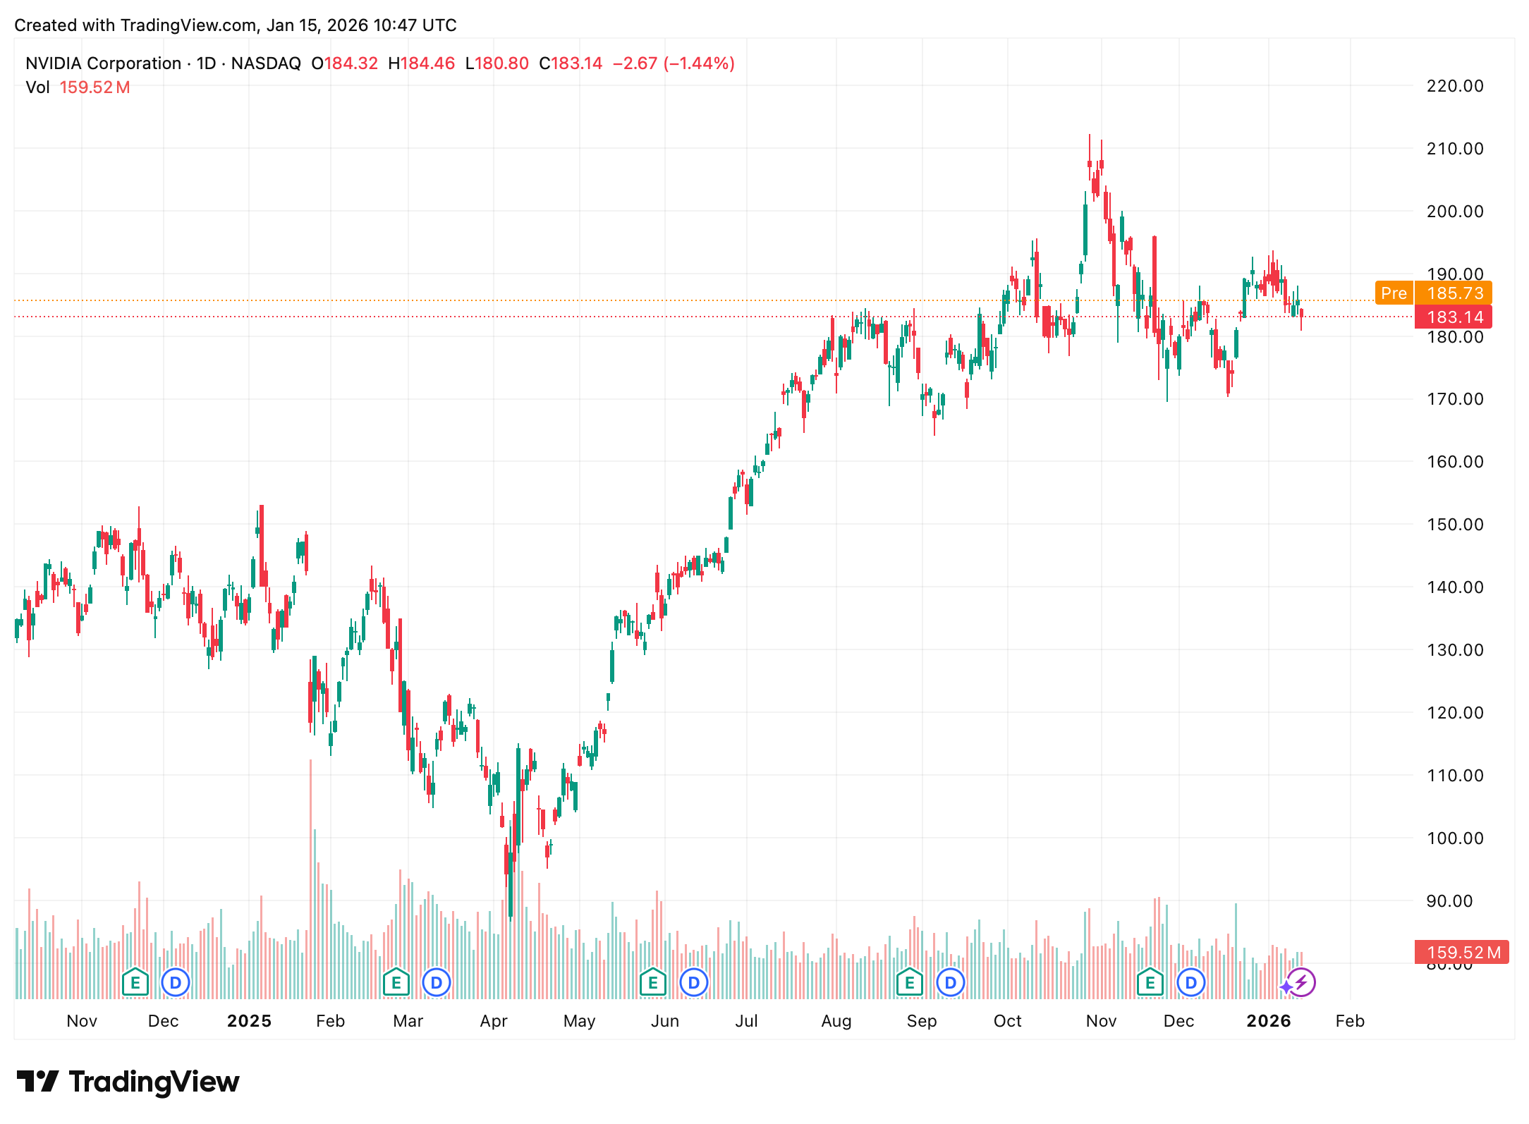The height and width of the screenshot is (1124, 1529).
Task: Open the December 2025 dividend marker
Action: tap(1191, 982)
